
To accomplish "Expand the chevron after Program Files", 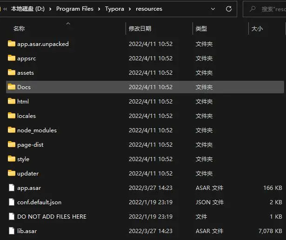I will (99, 9).
